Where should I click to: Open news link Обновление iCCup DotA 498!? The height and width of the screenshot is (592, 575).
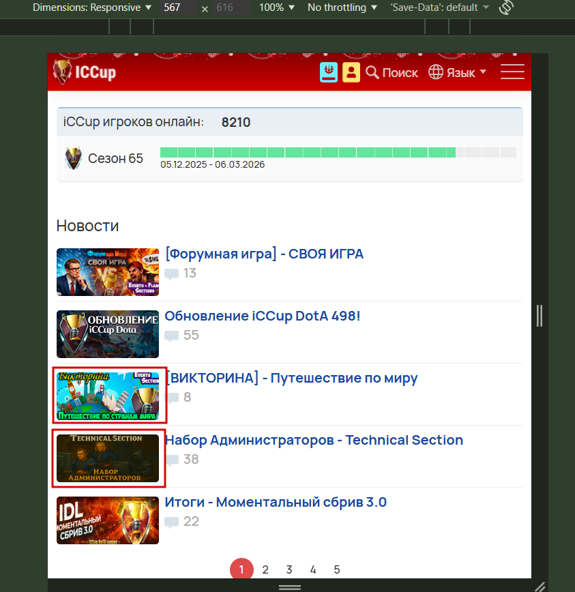[263, 316]
